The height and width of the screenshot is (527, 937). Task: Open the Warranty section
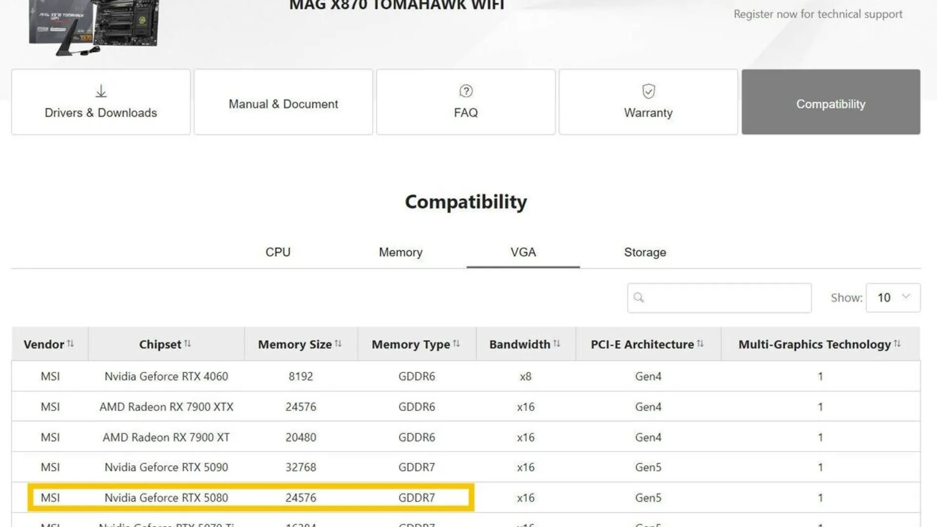tap(649, 102)
